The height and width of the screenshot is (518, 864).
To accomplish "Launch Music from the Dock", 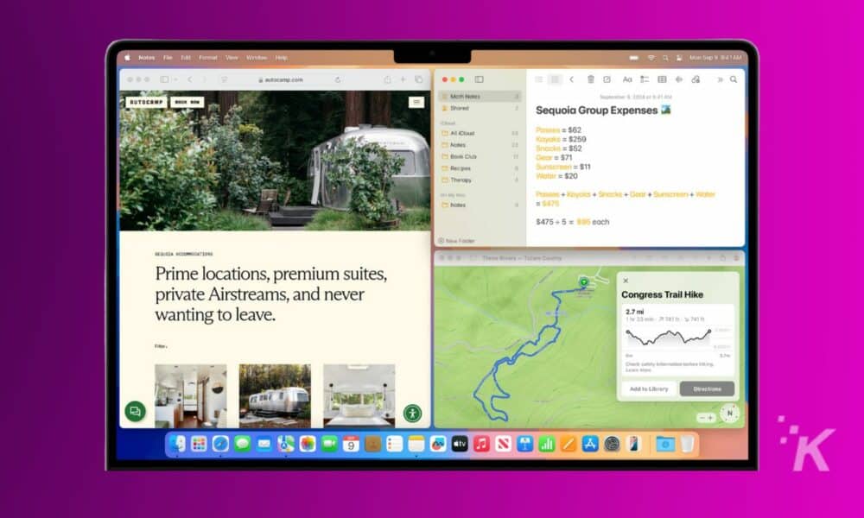I will (481, 445).
